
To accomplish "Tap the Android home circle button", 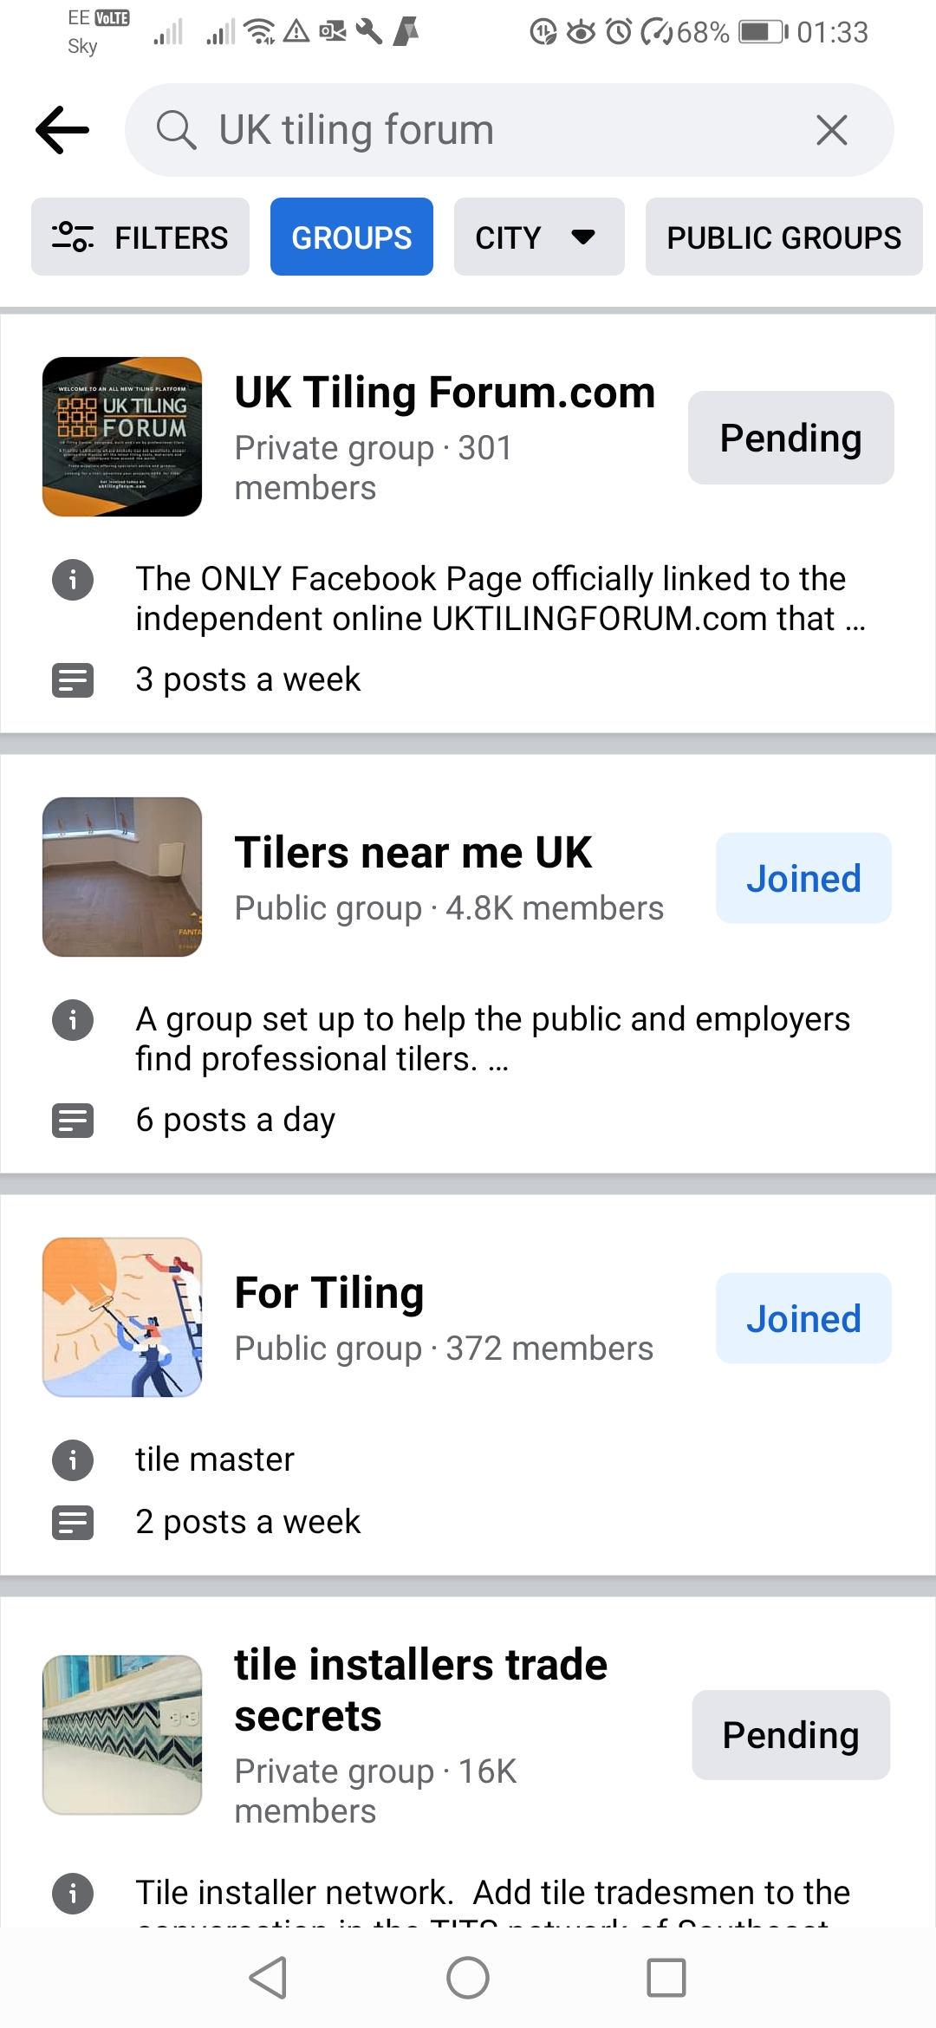I will [468, 1978].
